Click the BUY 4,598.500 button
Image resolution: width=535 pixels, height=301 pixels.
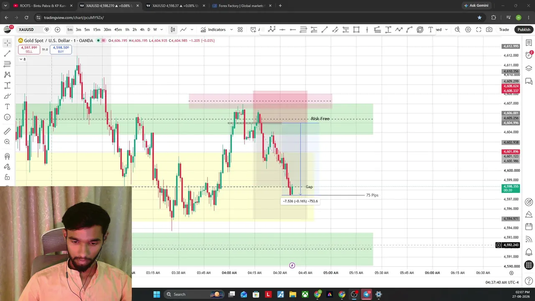pos(61,49)
